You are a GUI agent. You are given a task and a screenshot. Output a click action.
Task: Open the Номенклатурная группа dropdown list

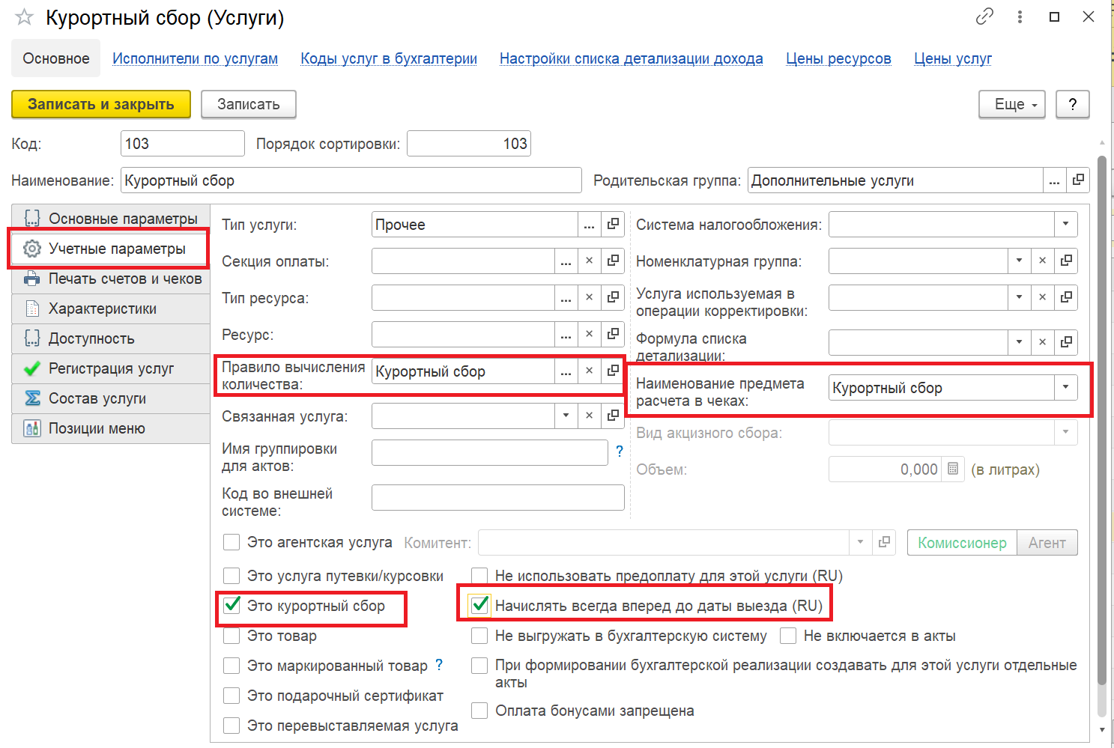pos(1019,261)
